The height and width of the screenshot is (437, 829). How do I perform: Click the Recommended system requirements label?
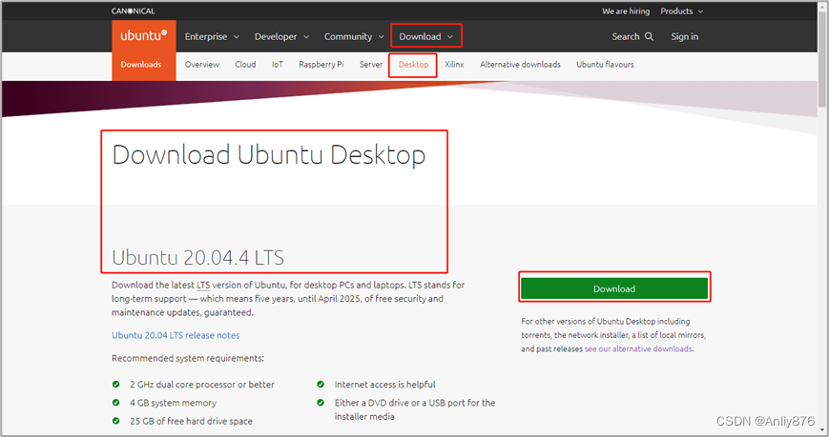[x=188, y=358]
